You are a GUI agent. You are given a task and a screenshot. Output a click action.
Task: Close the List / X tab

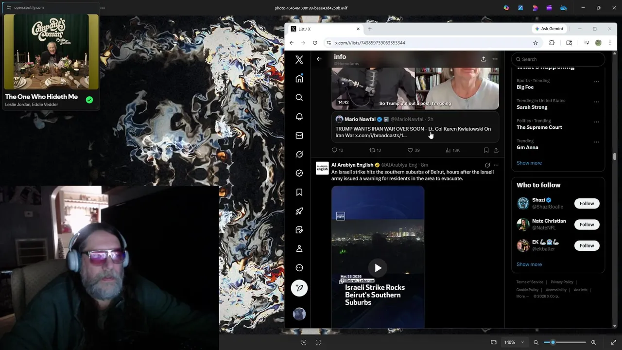pyautogui.click(x=358, y=29)
